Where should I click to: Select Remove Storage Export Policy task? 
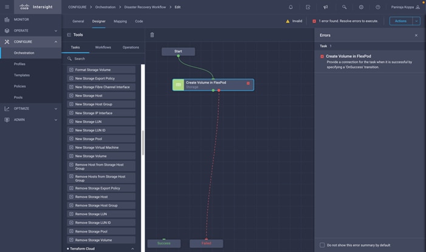[101, 188]
